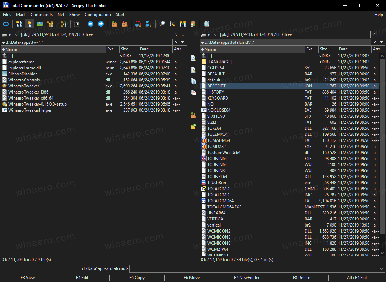Click the Copy files icon in the middle bar
This screenshot has height=282, width=386.
coord(193,81)
